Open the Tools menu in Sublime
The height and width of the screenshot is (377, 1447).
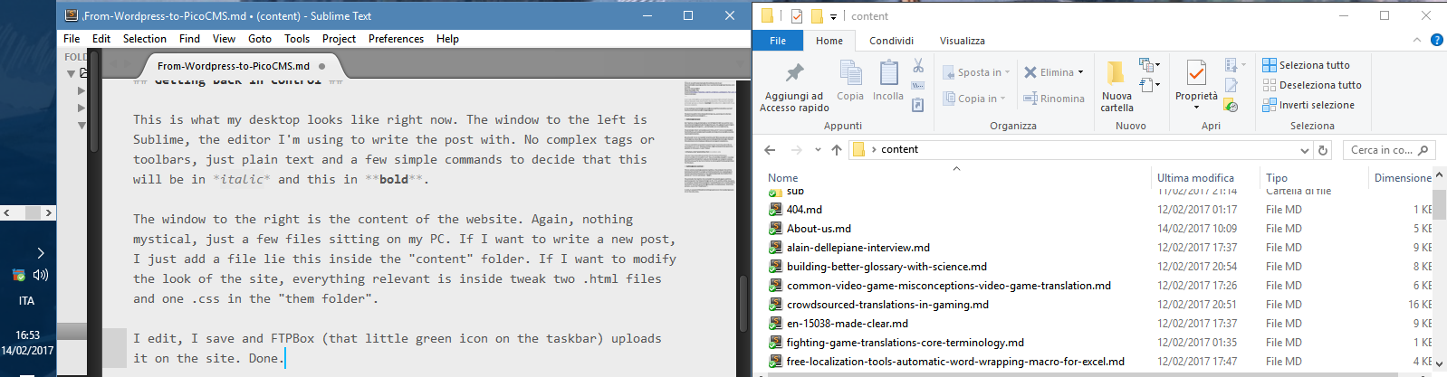(297, 39)
